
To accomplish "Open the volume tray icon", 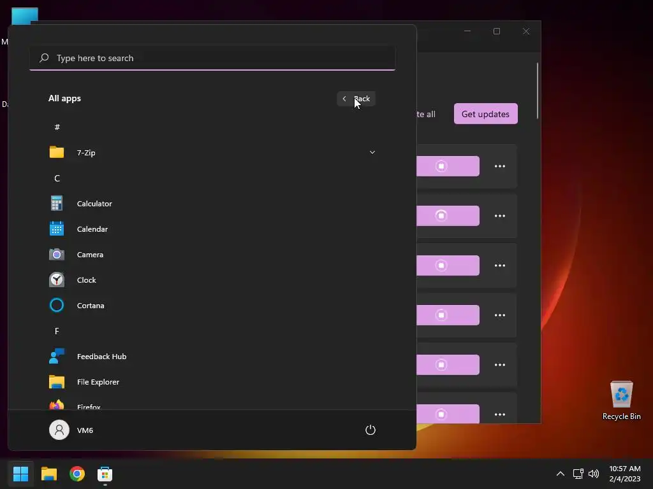I will [x=594, y=474].
